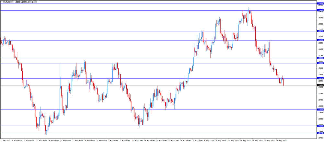The image size is (324, 142).
Task: Click the 7 Apr 08:00 time label
Action: pyautogui.click(x=125, y=141)
